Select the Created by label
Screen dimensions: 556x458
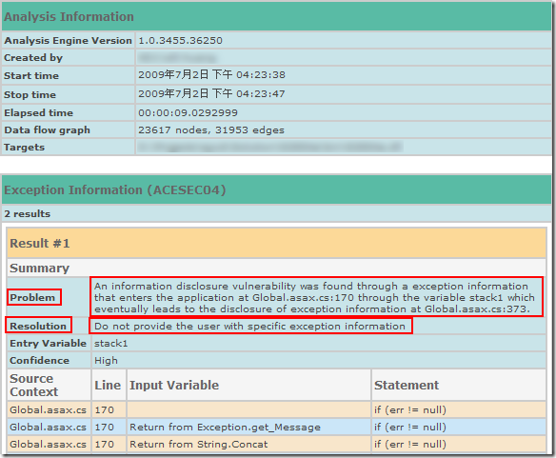click(33, 57)
